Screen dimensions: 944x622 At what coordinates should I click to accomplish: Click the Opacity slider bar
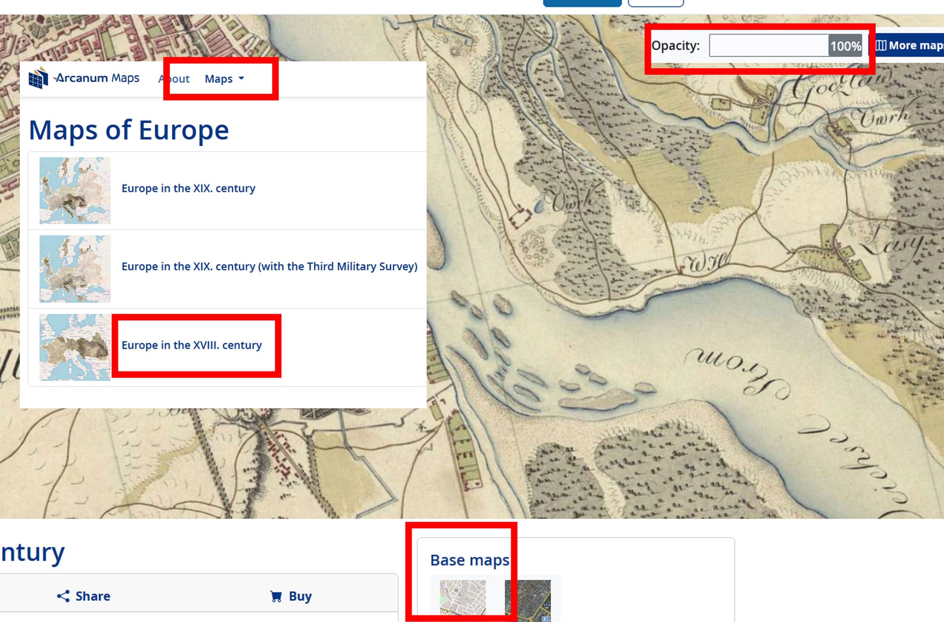coord(768,46)
